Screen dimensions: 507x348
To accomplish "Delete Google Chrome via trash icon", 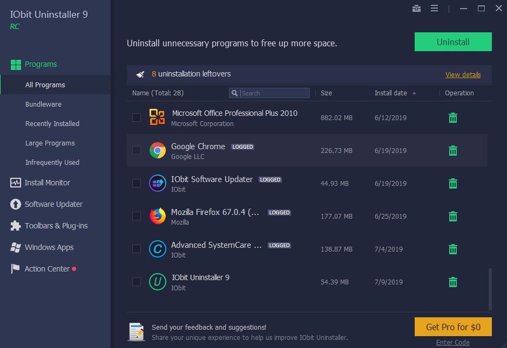I will click(453, 151).
